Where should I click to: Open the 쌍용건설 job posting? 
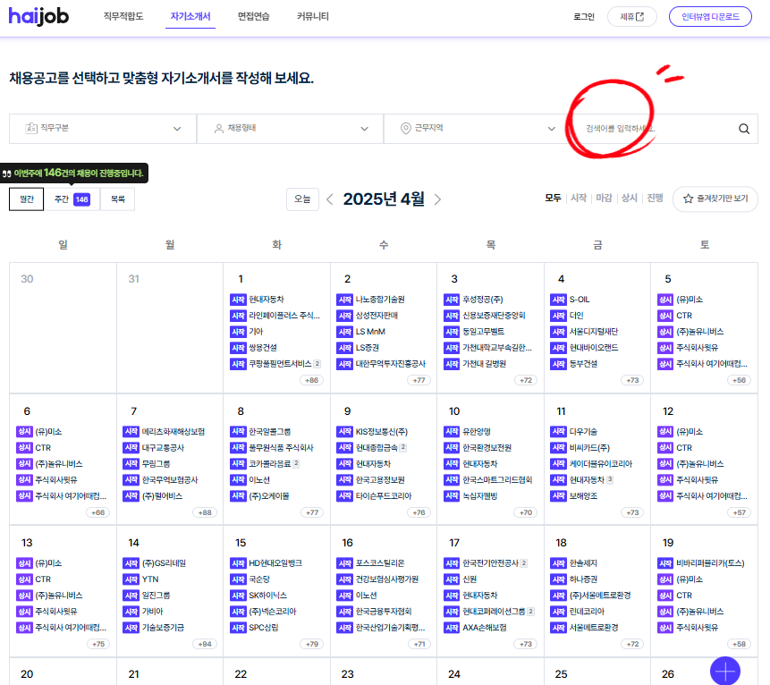[263, 348]
